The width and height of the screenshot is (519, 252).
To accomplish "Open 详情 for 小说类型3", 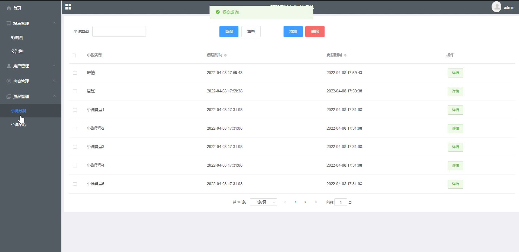I will pyautogui.click(x=455, y=147).
